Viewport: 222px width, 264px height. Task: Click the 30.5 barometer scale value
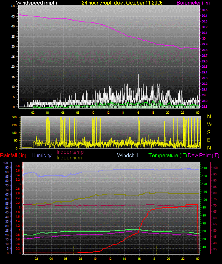tap(204, 10)
